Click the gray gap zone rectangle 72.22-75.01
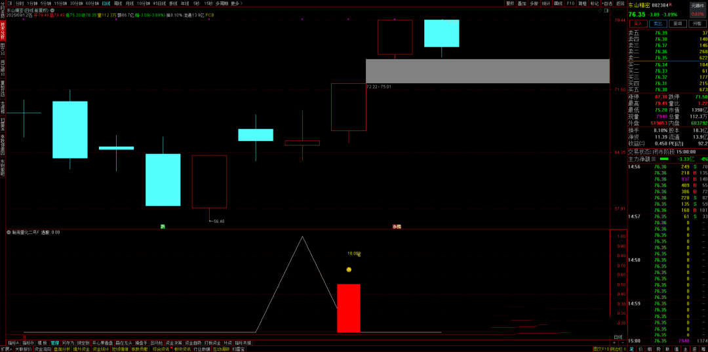The width and height of the screenshot is (708, 352). tap(488, 71)
